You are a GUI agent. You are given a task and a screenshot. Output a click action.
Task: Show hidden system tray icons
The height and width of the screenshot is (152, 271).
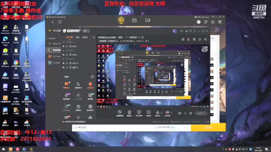point(223,149)
